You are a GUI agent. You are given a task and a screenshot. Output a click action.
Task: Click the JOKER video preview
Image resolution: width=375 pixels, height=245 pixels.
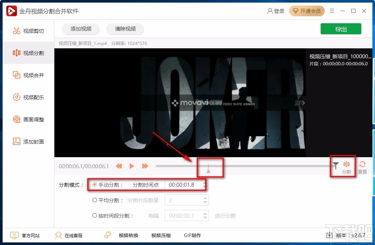[180, 103]
